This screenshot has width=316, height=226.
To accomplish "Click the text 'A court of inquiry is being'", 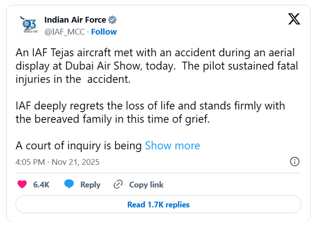I will [x=79, y=145].
